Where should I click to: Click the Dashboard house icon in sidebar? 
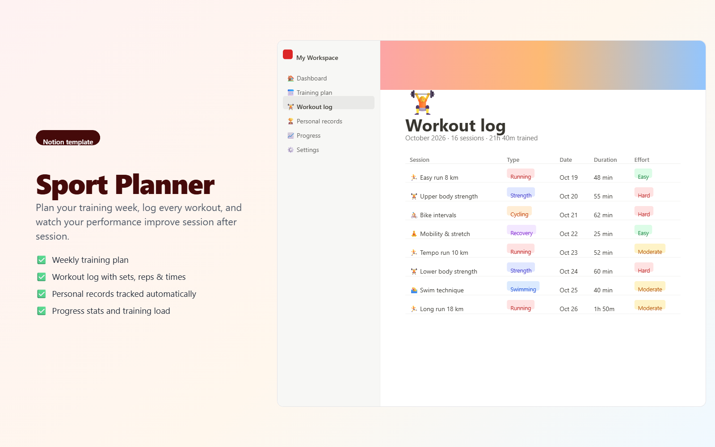290,78
